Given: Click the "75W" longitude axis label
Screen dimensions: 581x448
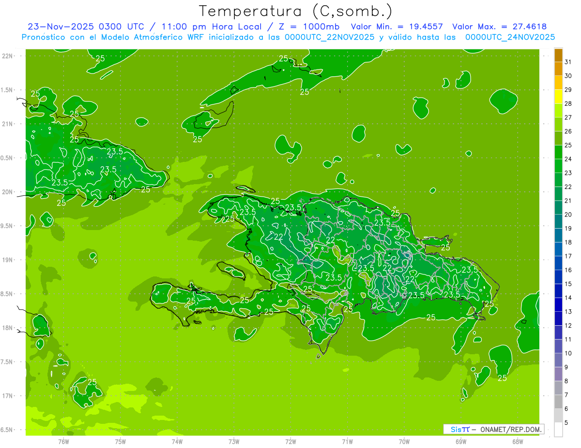Looking at the screenshot, I should [x=121, y=442].
